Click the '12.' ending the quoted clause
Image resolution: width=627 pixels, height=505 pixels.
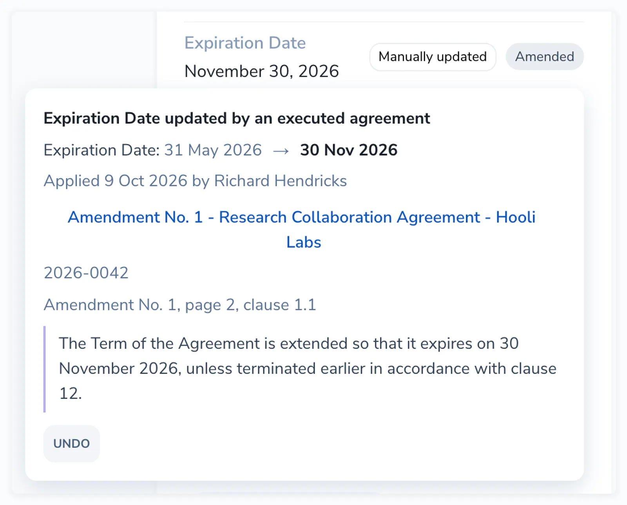tap(71, 394)
